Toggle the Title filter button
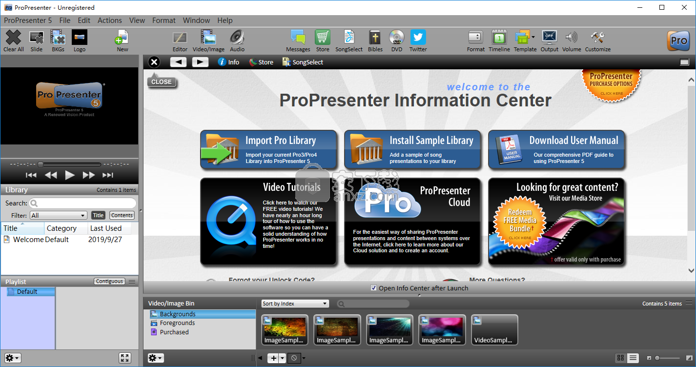The image size is (696, 367). 98,215
